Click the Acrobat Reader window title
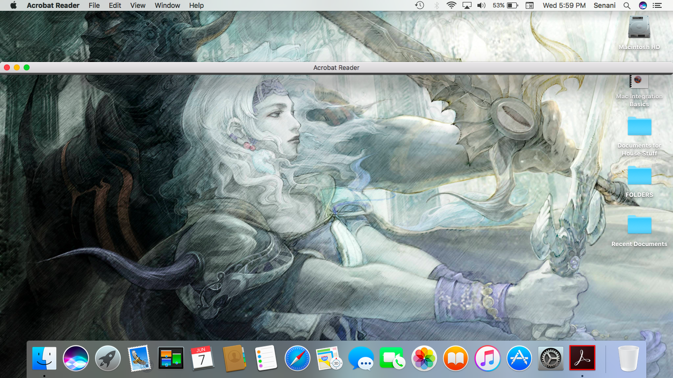 336,67
